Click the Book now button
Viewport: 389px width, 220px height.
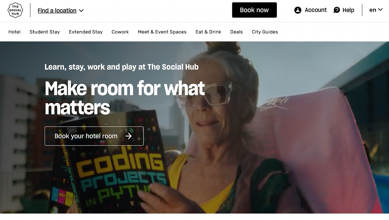tap(254, 10)
